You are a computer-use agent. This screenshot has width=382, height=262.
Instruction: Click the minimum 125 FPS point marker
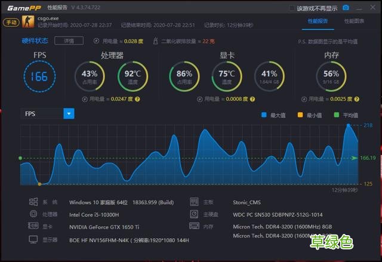40,184
